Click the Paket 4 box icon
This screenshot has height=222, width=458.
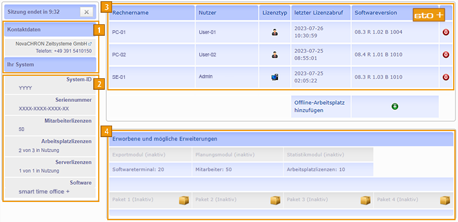(445, 200)
